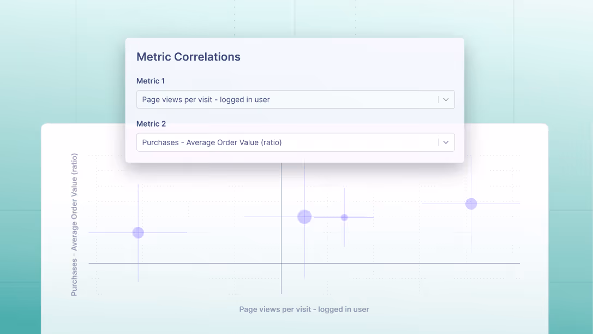
Task: Select the largest central scatter bubble
Action: pyautogui.click(x=304, y=217)
